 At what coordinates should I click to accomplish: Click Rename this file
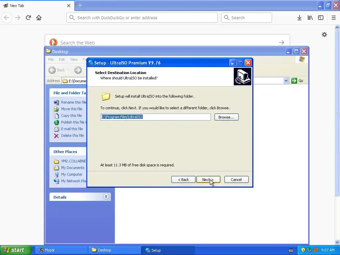point(73,102)
